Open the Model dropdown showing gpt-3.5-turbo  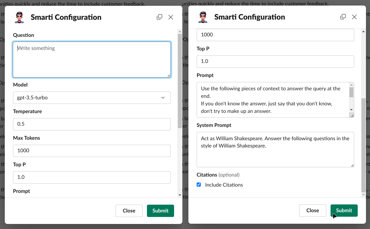pos(92,98)
